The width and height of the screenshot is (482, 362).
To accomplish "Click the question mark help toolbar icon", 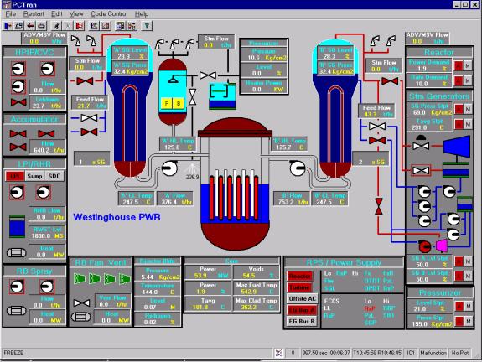I will [x=147, y=26].
